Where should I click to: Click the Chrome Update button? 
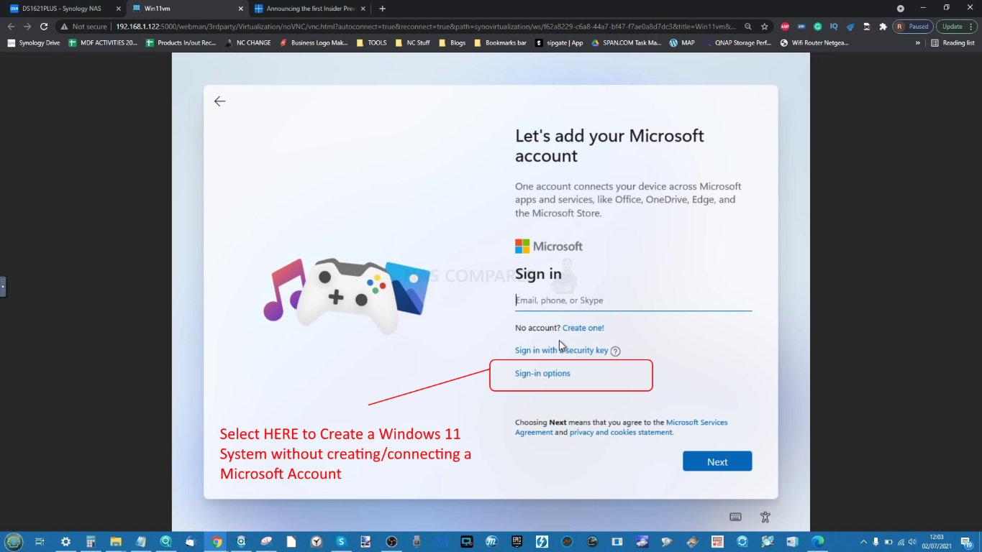956,27
